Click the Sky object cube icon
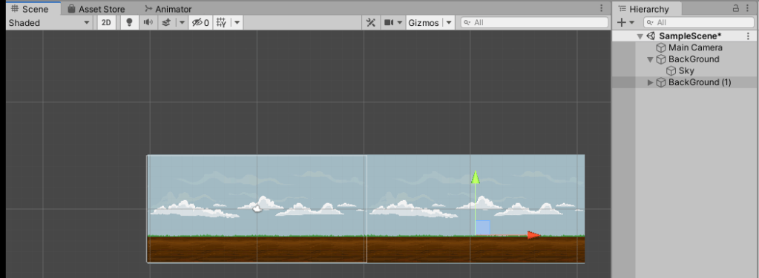The width and height of the screenshot is (759, 278). pyautogui.click(x=671, y=71)
